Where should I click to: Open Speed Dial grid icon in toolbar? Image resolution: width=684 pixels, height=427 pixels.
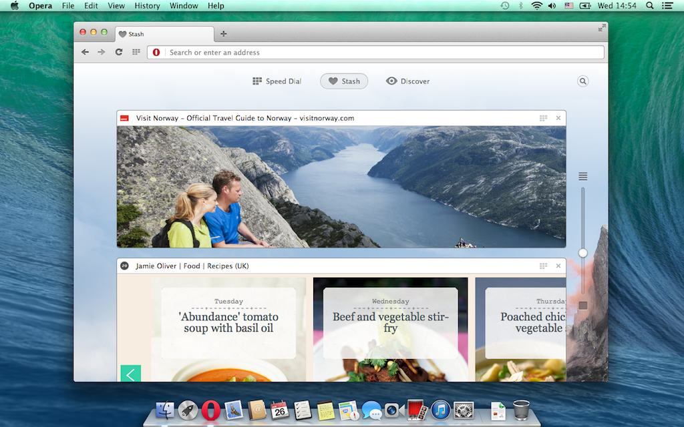(136, 52)
